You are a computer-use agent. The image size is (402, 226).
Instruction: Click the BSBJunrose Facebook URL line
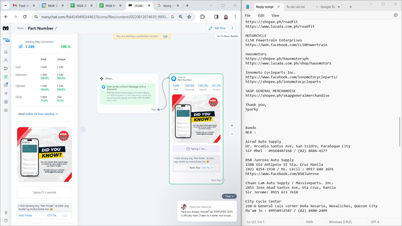point(282,174)
